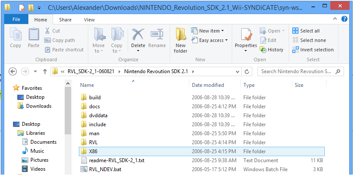The width and height of the screenshot is (353, 175).
Task: Click the new folder quick access icon
Action: (31, 8)
